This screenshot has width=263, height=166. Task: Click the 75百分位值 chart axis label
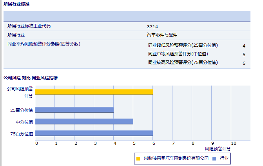pyautogui.click(x=22, y=134)
